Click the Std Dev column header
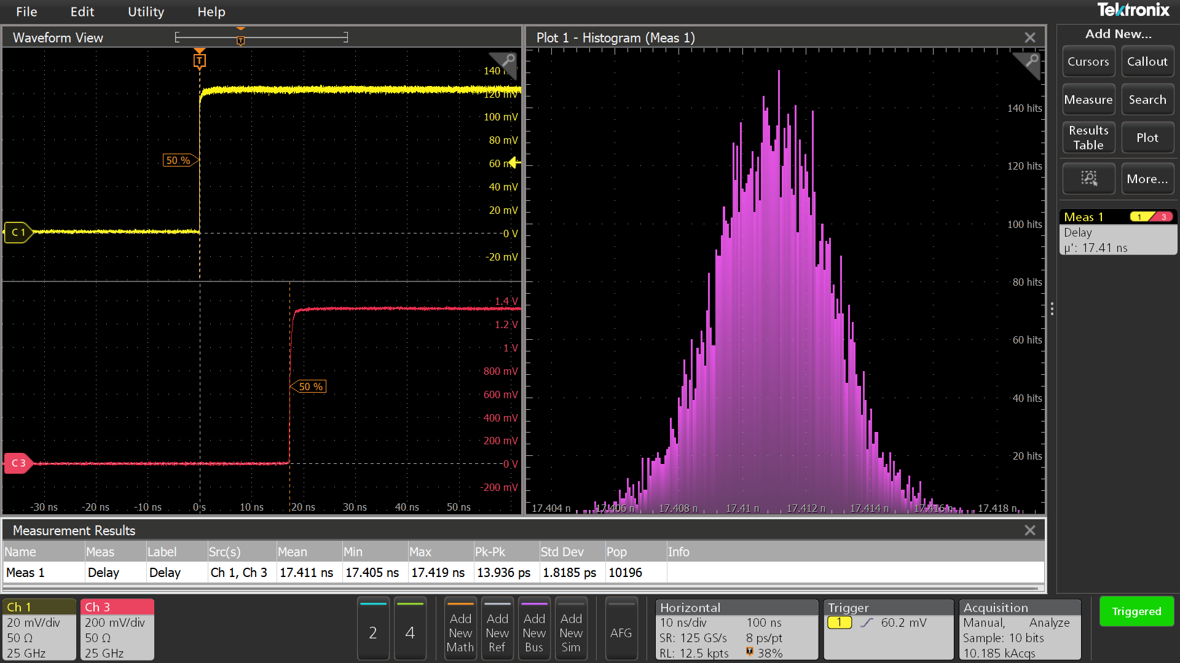This screenshot has width=1180, height=663. [x=572, y=552]
